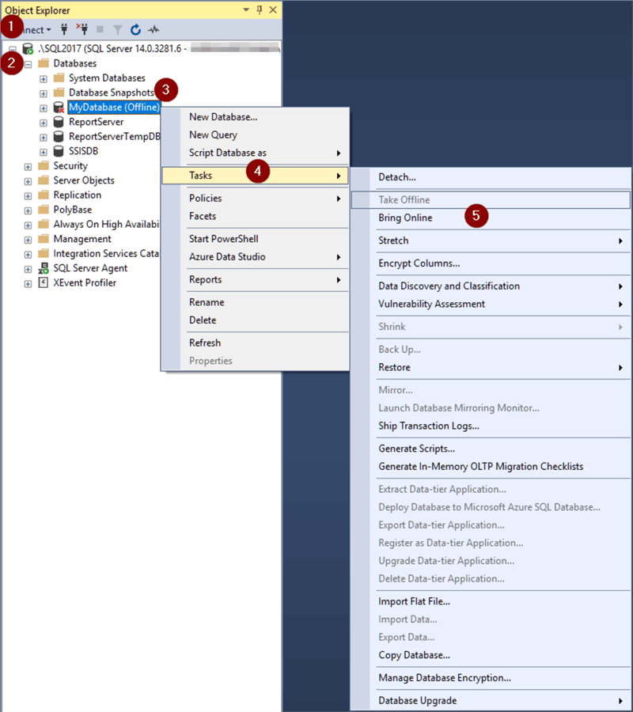Screen dimensions: 633x712
Task: Click Generate Scripts in the Tasks submenu
Action: click(x=415, y=449)
